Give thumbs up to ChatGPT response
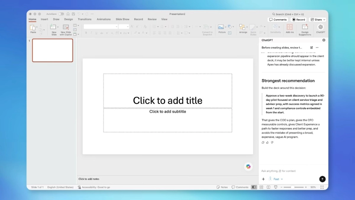 267,143
